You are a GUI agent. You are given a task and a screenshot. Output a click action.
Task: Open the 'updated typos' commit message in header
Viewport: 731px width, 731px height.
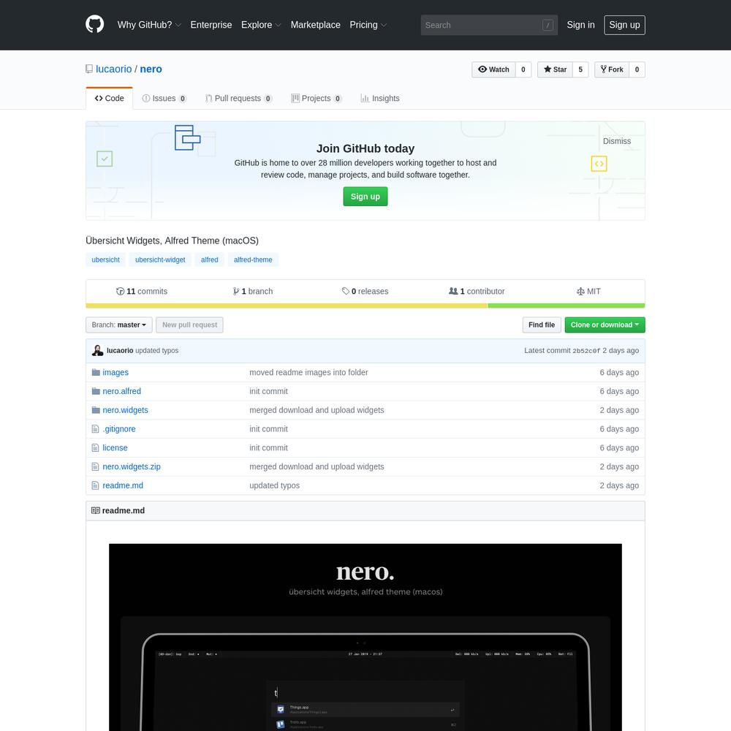click(156, 351)
